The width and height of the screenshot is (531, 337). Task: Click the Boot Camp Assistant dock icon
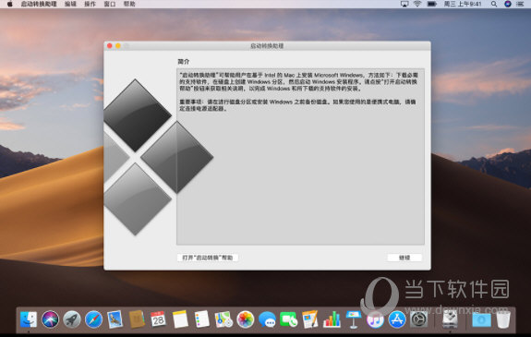(450, 319)
